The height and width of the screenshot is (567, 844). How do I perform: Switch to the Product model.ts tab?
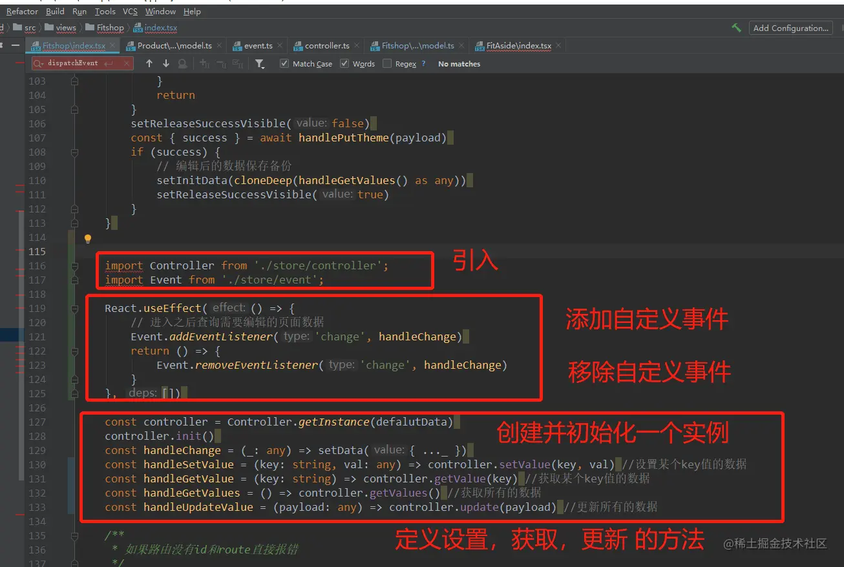(x=174, y=46)
